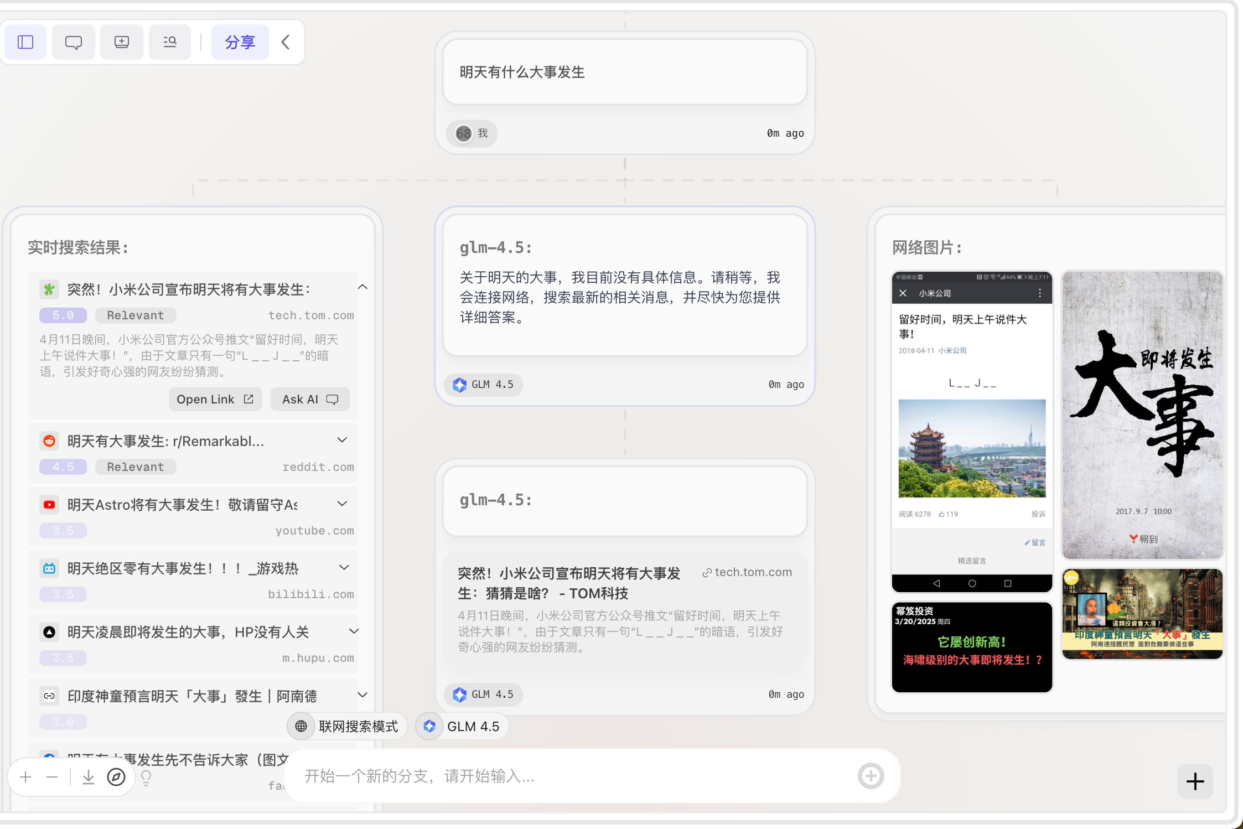Click the download arrow icon
Image resolution: width=1243 pixels, height=829 pixels.
point(89,777)
